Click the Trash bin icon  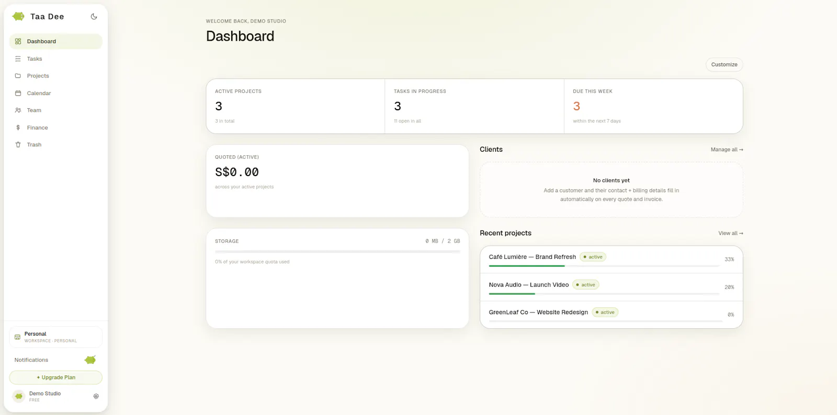point(18,145)
